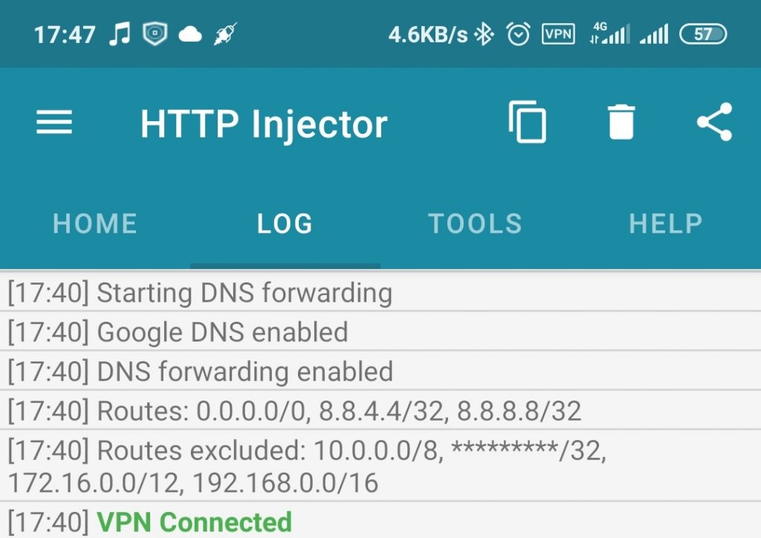Viewport: 761px width, 538px height.
Task: Tap the shield status bar icon
Action: [x=155, y=34]
